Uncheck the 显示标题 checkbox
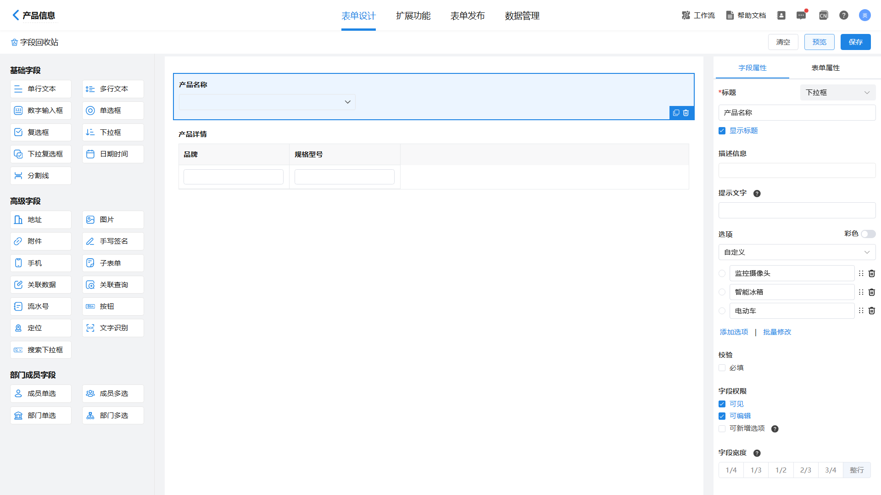 [722, 131]
